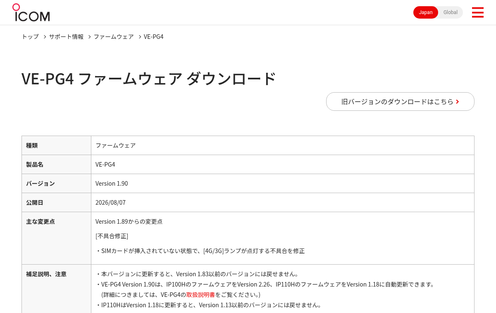Image resolution: width=496 pixels, height=313 pixels.
Task: Select the バージョン row label
Action: 56,184
